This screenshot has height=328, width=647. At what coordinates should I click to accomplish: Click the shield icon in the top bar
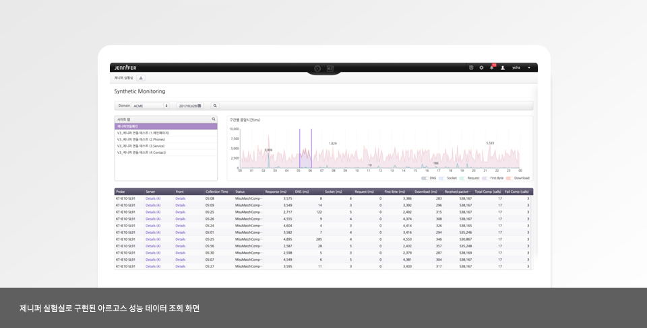(x=471, y=68)
